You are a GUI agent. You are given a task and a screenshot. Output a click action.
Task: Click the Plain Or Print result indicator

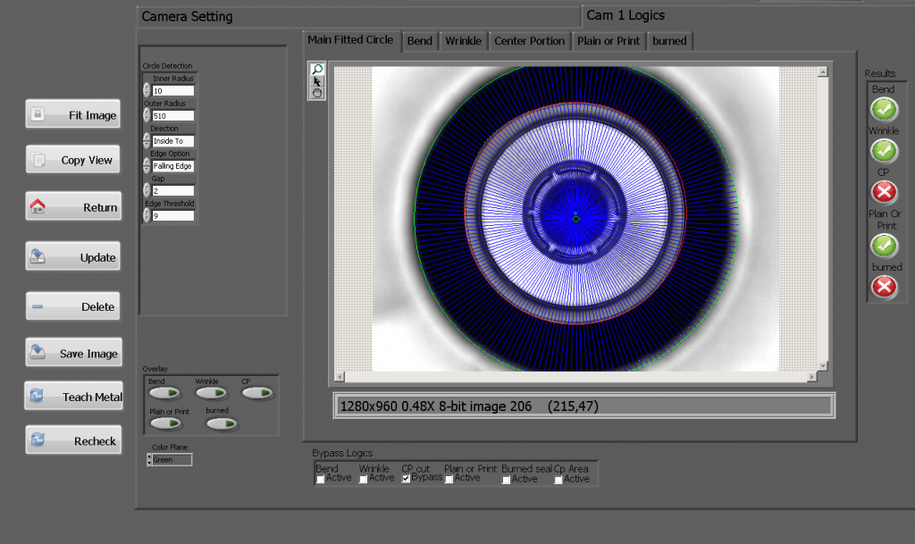tap(884, 245)
